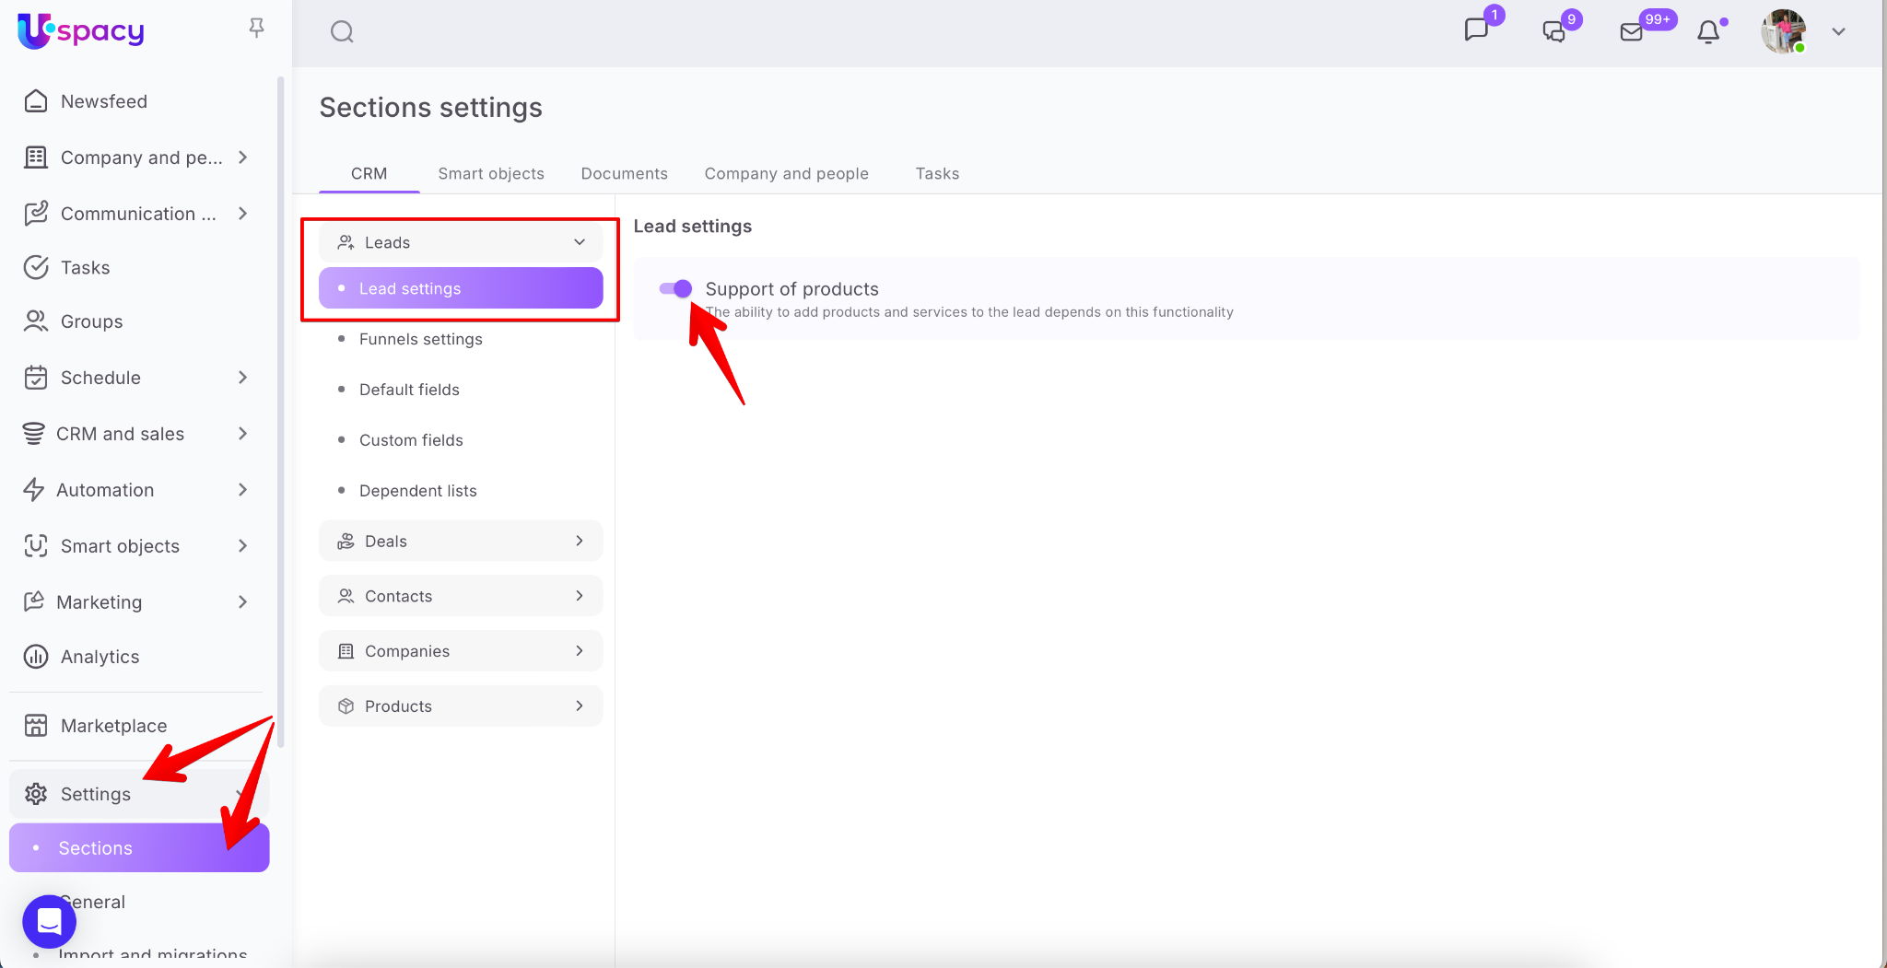The image size is (1887, 968).
Task: Open the chat messages icon
Action: pos(1476,30)
